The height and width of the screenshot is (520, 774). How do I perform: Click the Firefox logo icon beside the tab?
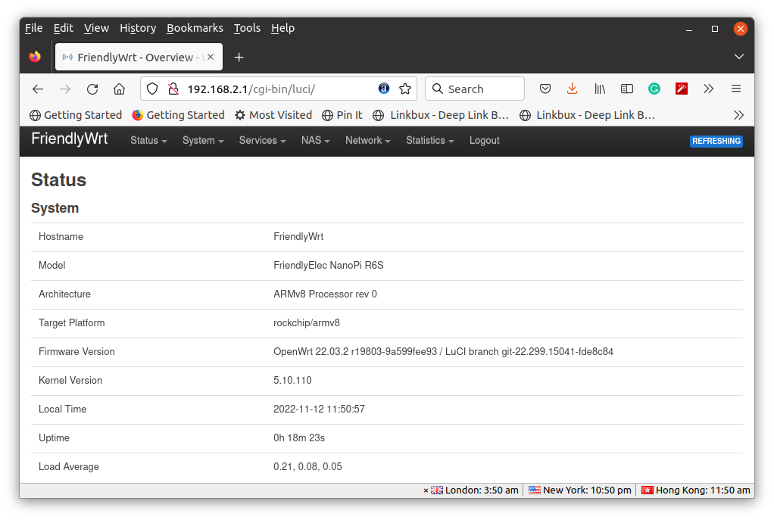35,57
